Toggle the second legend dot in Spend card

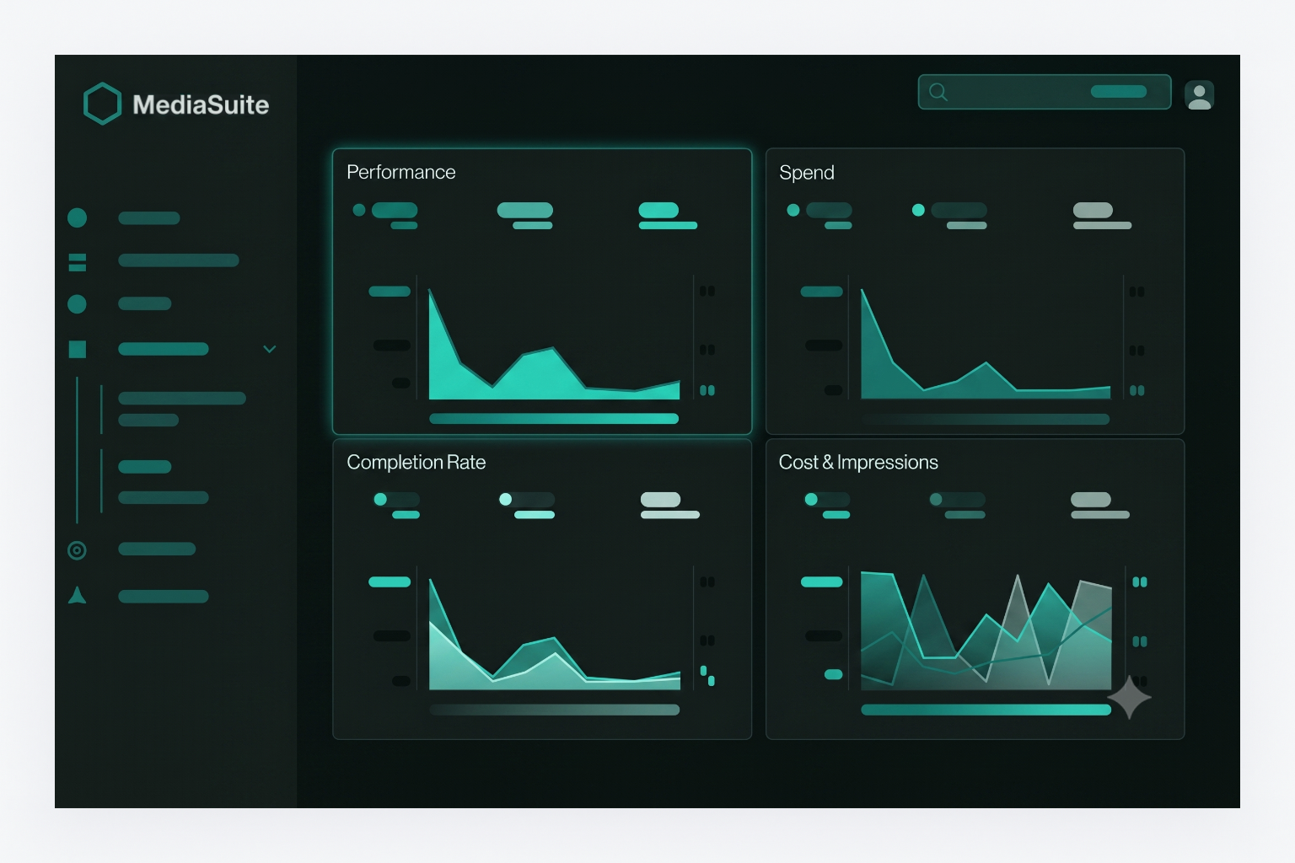point(918,210)
